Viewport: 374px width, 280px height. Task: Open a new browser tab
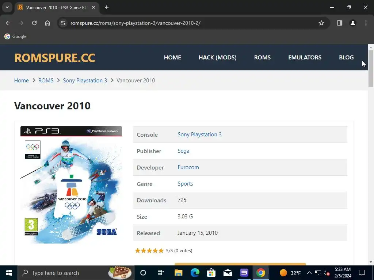(x=107, y=7)
